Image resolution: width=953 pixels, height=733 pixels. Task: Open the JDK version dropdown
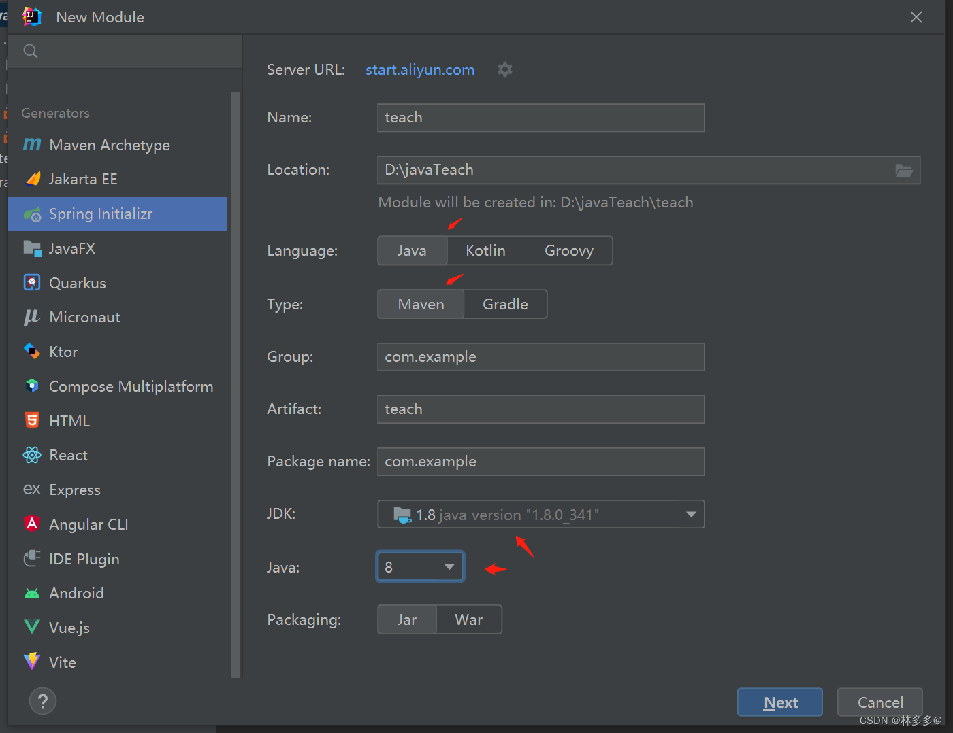690,514
